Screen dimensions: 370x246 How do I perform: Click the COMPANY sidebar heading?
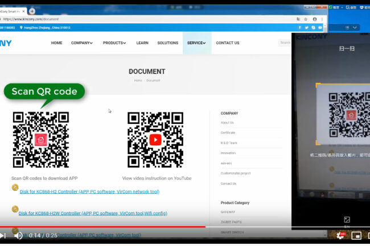coord(229,113)
